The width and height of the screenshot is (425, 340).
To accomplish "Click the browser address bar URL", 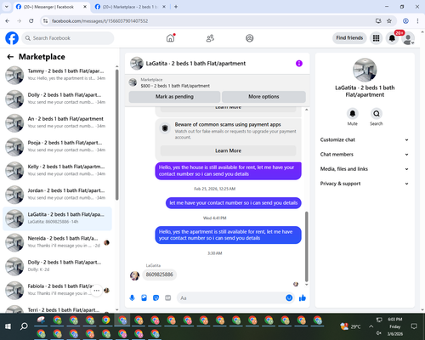I will pos(99,21).
